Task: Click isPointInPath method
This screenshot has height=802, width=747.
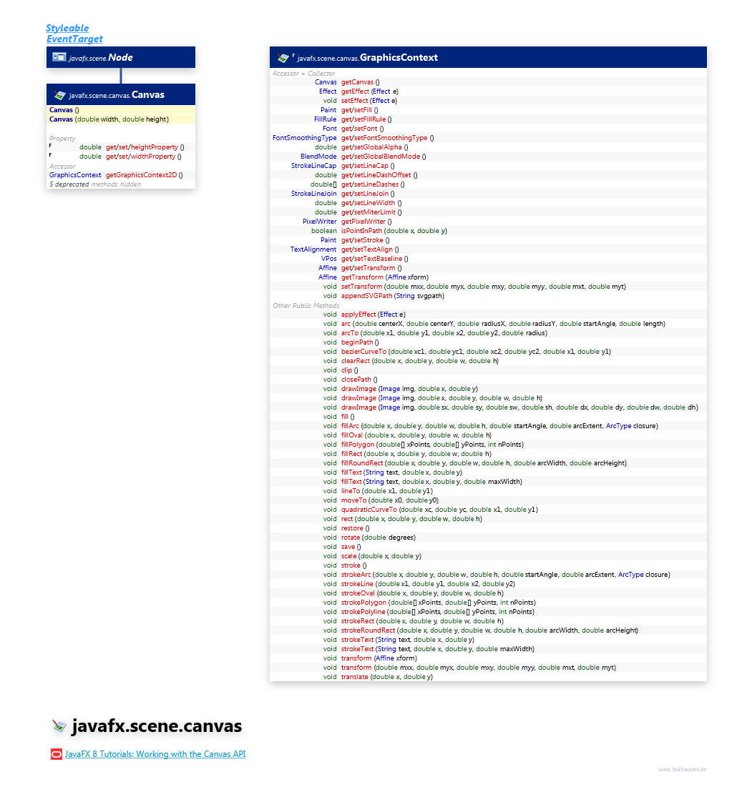Action: coord(394,231)
